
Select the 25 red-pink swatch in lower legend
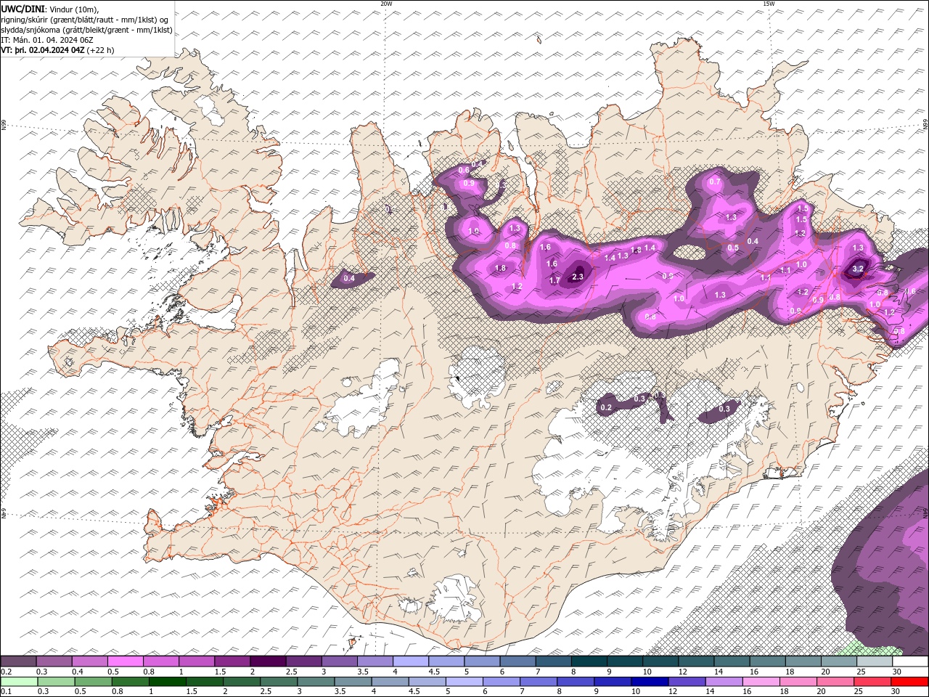pos(872,681)
